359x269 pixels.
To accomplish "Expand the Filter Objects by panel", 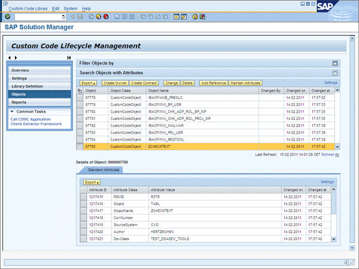I will (335, 64).
